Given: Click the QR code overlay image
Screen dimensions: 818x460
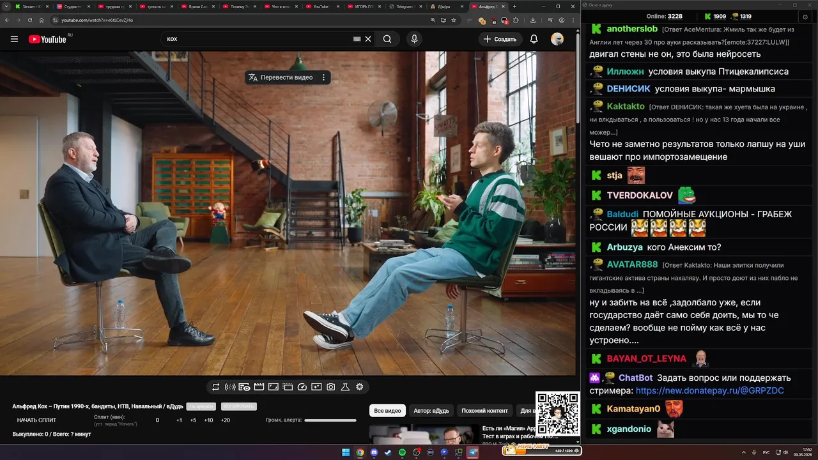Looking at the screenshot, I should point(557,414).
